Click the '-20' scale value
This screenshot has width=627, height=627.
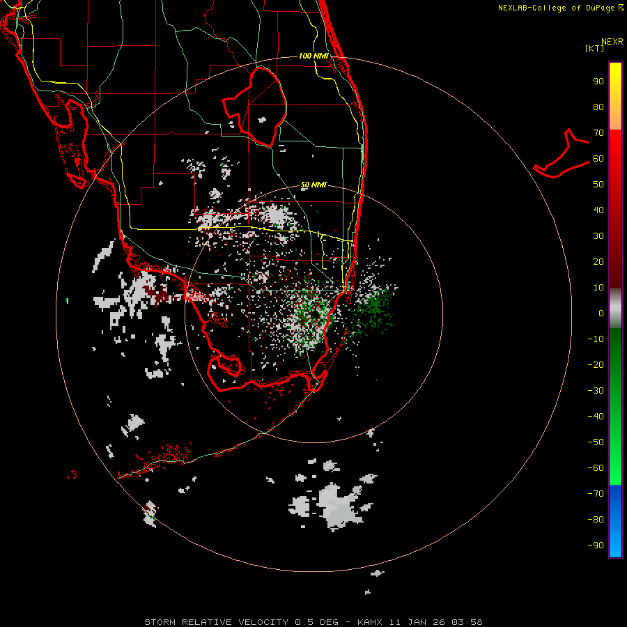[x=596, y=364]
